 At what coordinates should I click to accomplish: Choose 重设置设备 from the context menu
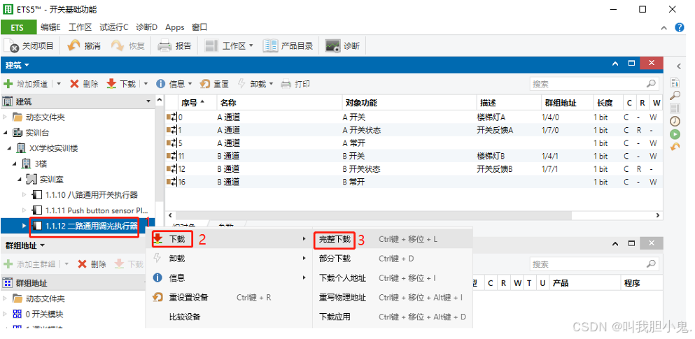188,297
